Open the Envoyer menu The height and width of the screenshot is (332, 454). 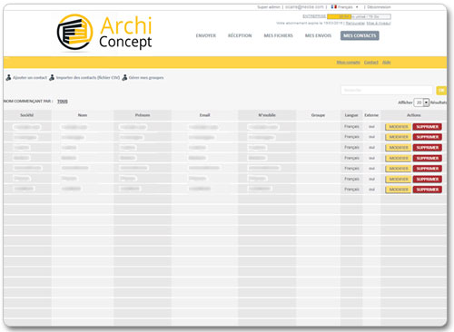point(206,35)
